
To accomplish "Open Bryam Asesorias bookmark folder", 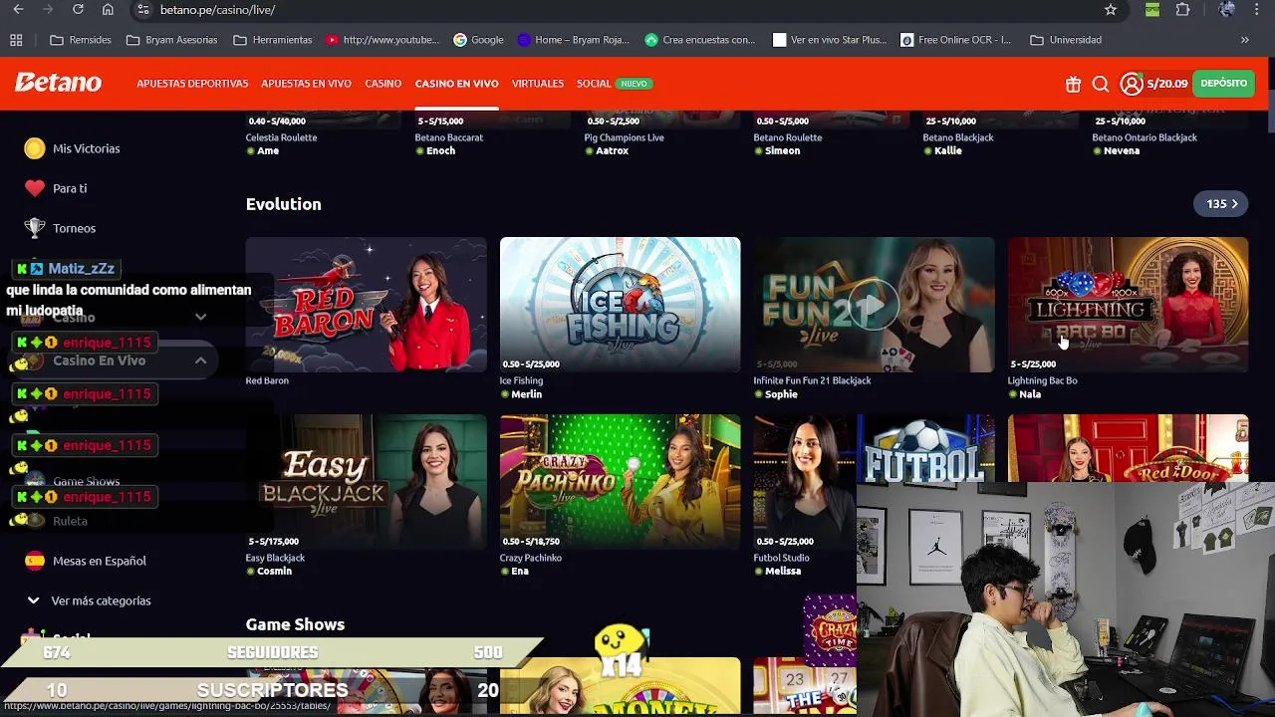I will click(171, 40).
